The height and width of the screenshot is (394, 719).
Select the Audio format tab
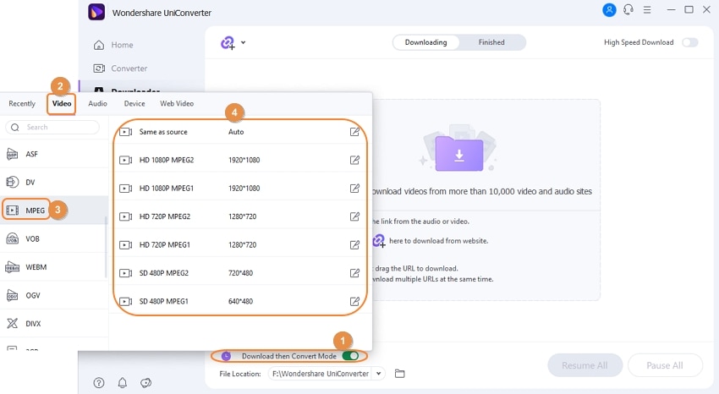97,103
